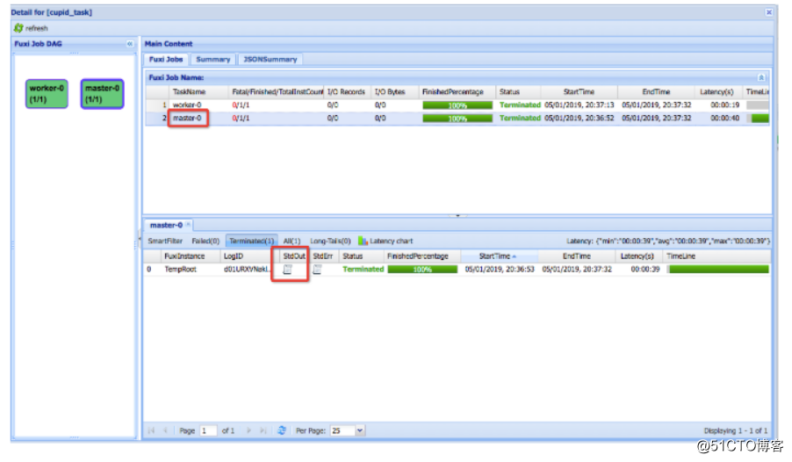Open StdErr log icon for TempRoot
The width and height of the screenshot is (792, 462).
coord(317,270)
